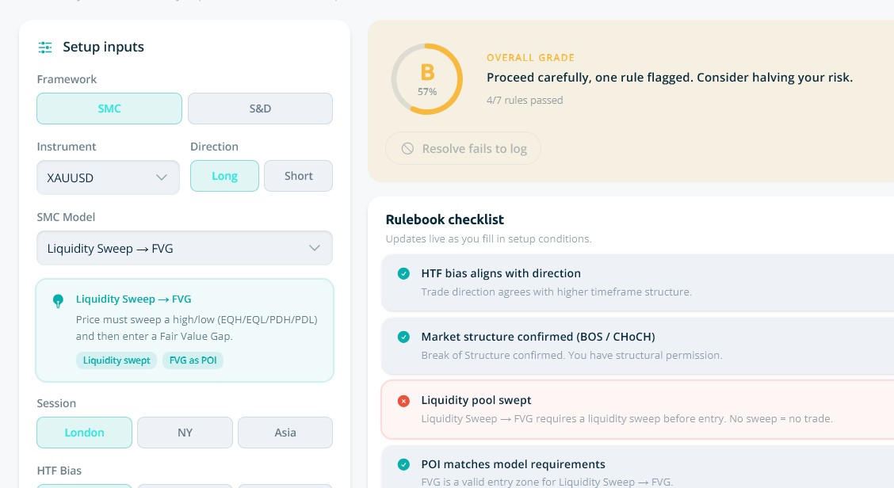
Task: Click the 'Session' label
Action: tap(56, 403)
